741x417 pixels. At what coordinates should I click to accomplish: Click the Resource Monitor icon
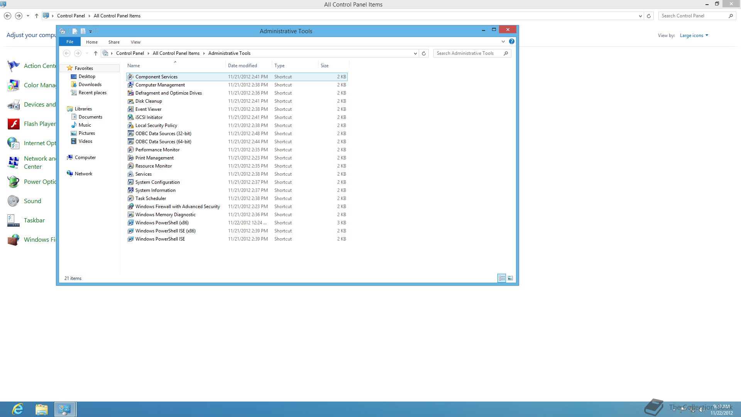click(x=130, y=166)
